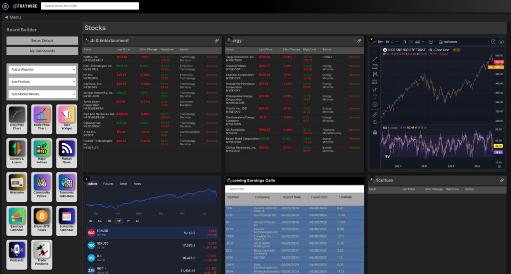This screenshot has width=511, height=274.
Task: Select the DJI Dow 30 index row
Action: click(x=152, y=258)
